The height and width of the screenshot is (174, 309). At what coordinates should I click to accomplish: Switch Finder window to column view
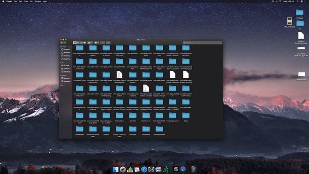pyautogui.click(x=81, y=43)
